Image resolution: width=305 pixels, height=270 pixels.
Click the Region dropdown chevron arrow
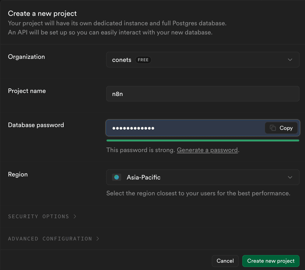click(x=290, y=177)
